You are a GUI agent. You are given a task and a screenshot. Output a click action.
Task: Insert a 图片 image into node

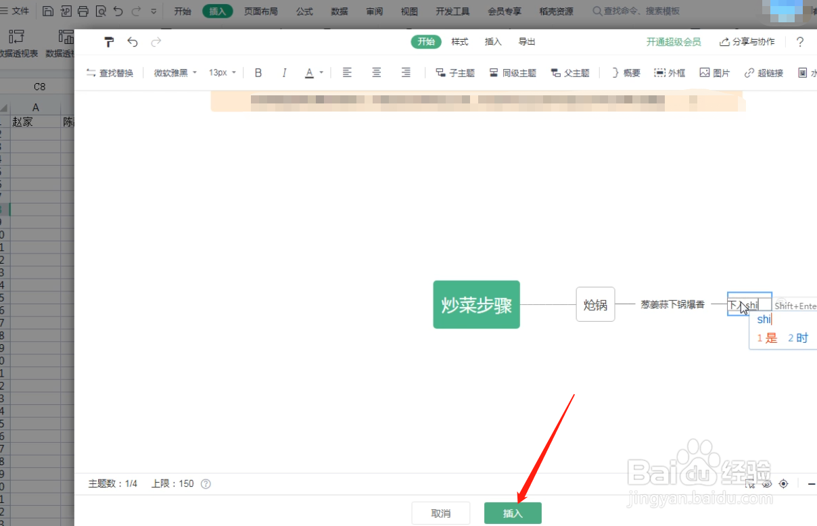click(x=714, y=72)
